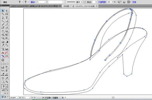Select the Zoom magnifier tool in toolbox

coord(7,82)
